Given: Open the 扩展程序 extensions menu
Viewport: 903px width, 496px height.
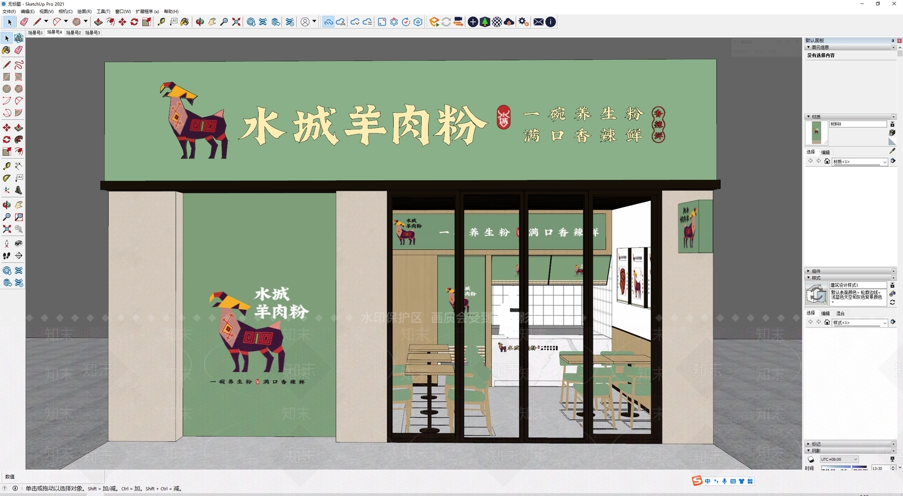Looking at the screenshot, I should click(147, 11).
